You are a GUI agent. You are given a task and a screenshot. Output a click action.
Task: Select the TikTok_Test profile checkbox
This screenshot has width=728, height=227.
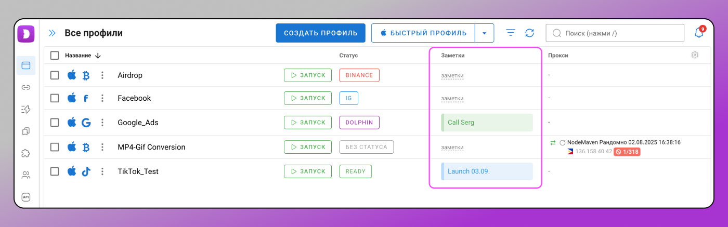coord(55,171)
